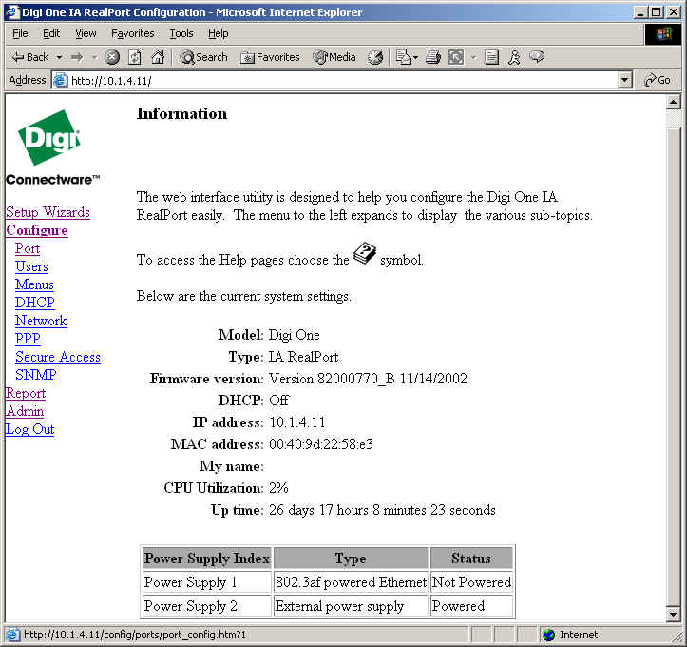The width and height of the screenshot is (687, 647).
Task: Open the SNMP settings link
Action: tap(35, 375)
